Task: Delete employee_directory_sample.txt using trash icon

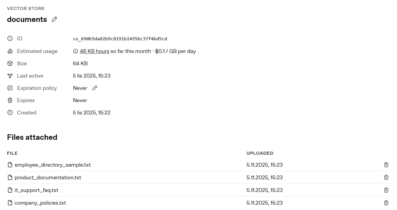Action: (x=386, y=165)
